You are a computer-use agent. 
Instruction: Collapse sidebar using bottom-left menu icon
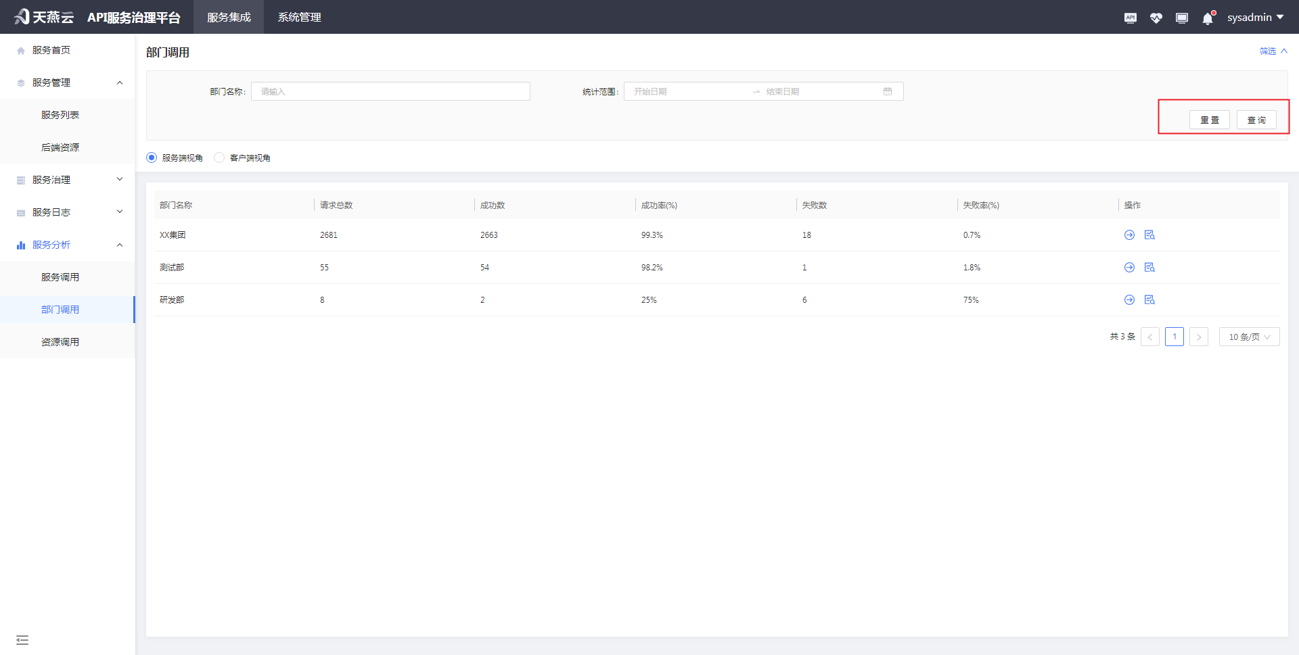(22, 639)
